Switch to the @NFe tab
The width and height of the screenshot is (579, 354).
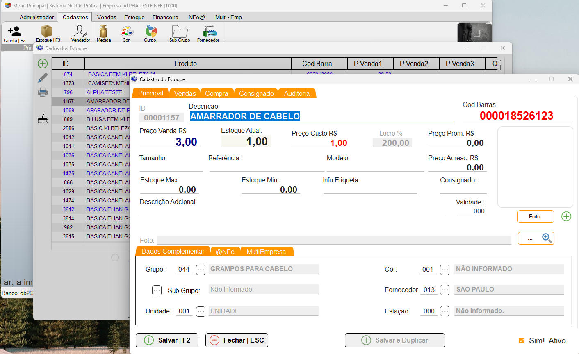[x=225, y=252]
